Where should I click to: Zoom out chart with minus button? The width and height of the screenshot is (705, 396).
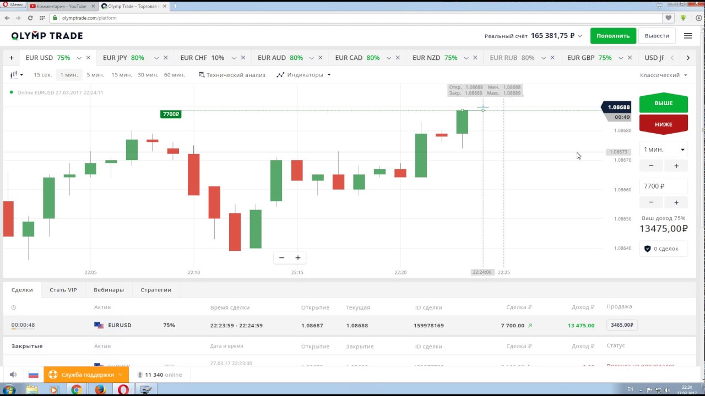click(x=281, y=257)
